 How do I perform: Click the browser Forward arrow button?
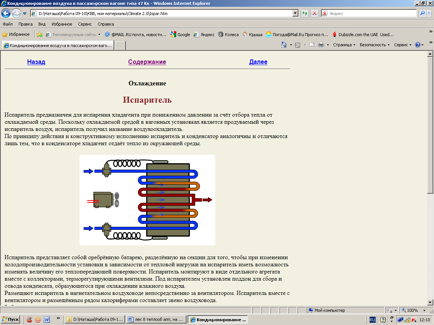coord(16,13)
